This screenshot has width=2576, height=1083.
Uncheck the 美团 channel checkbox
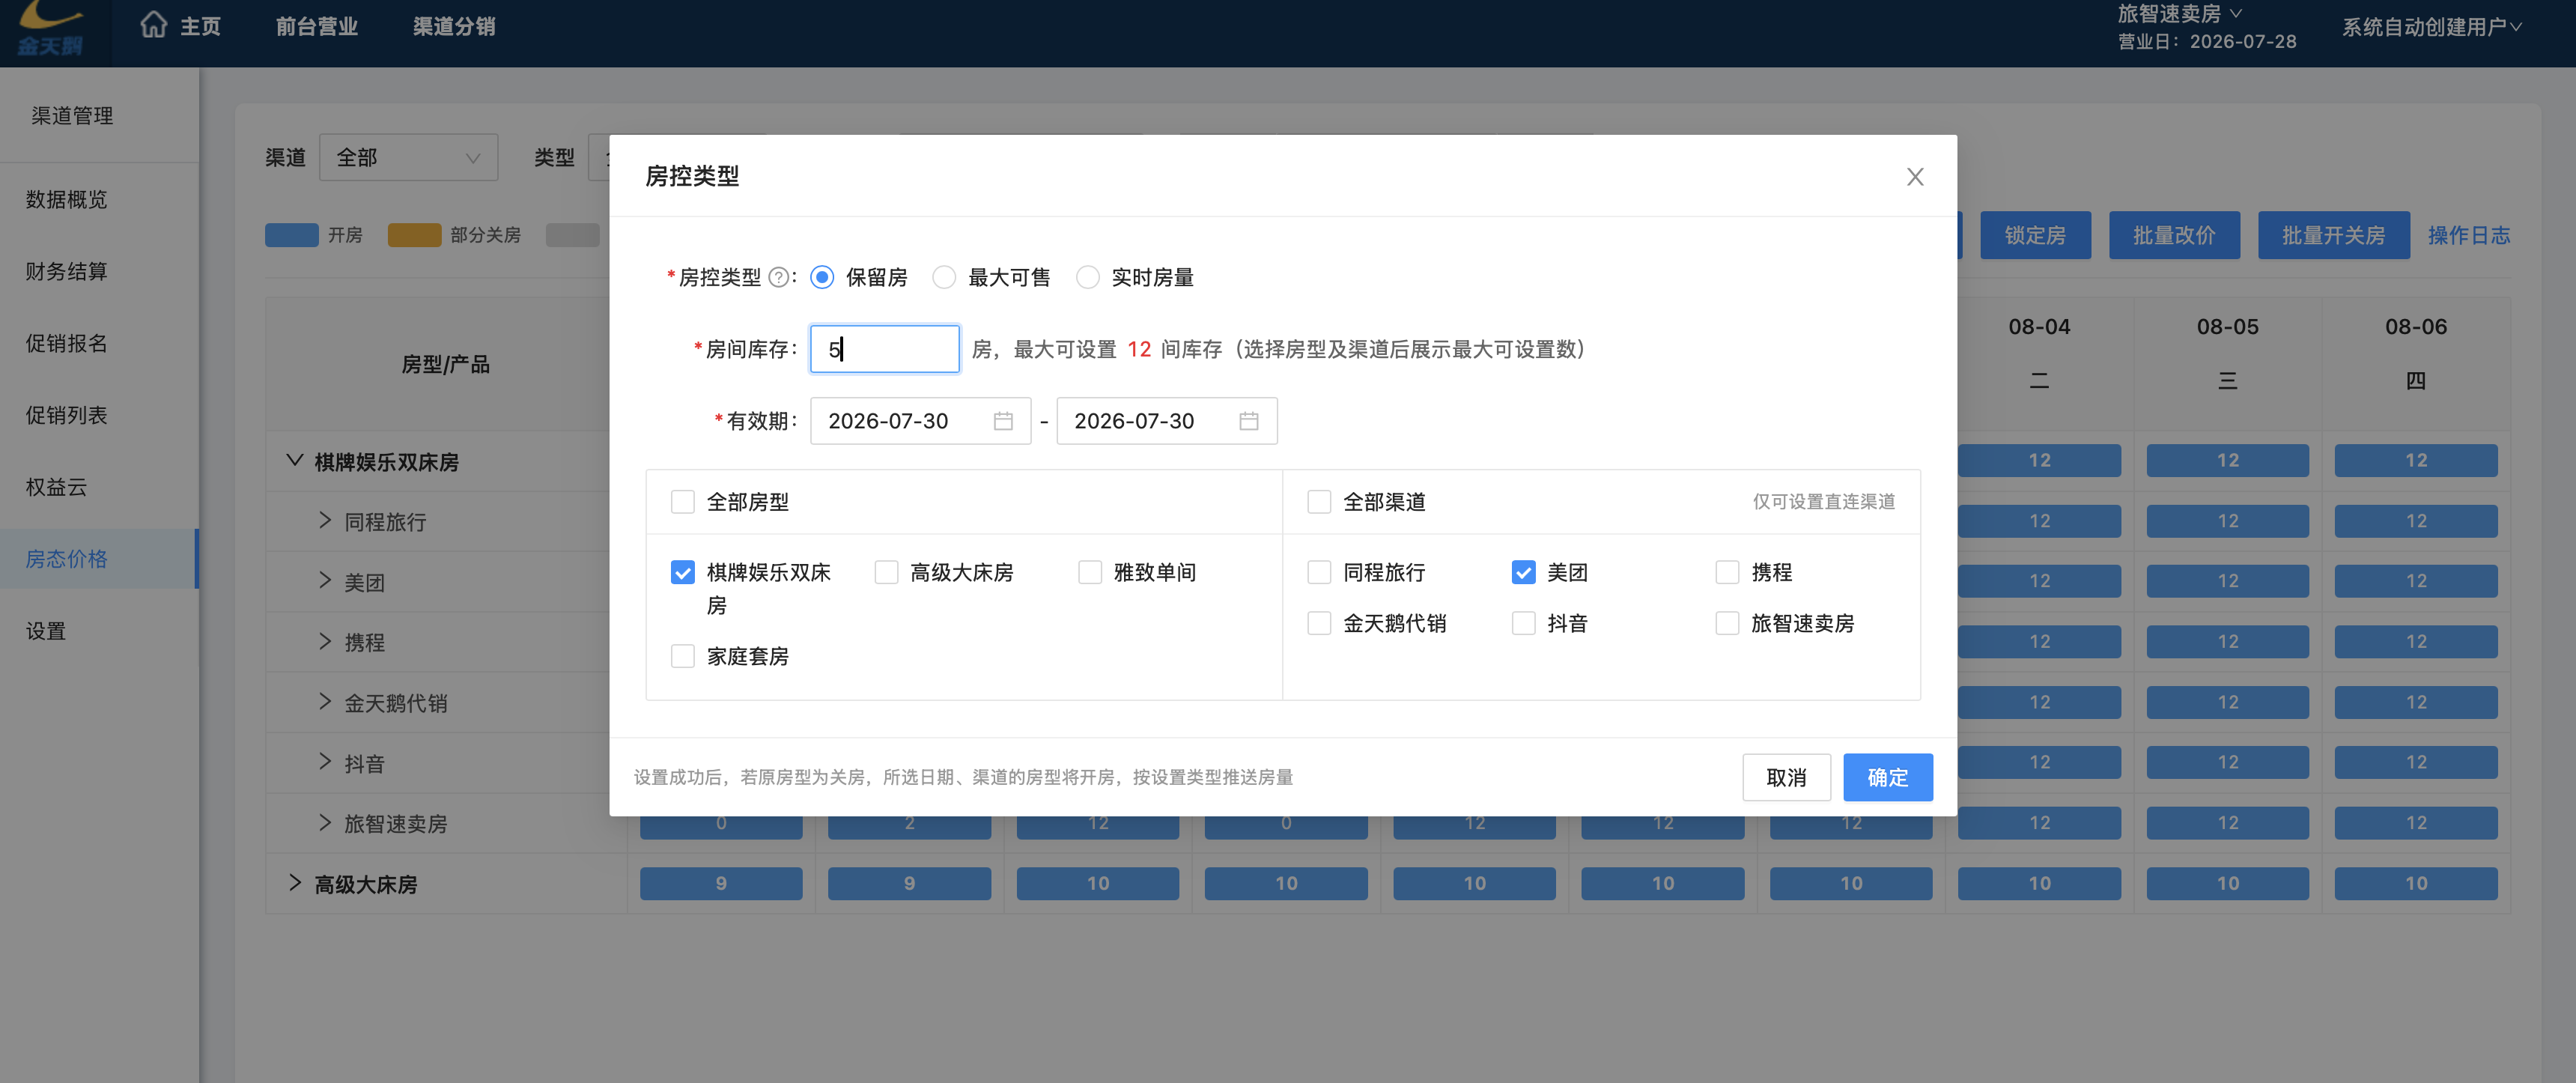pos(1523,573)
